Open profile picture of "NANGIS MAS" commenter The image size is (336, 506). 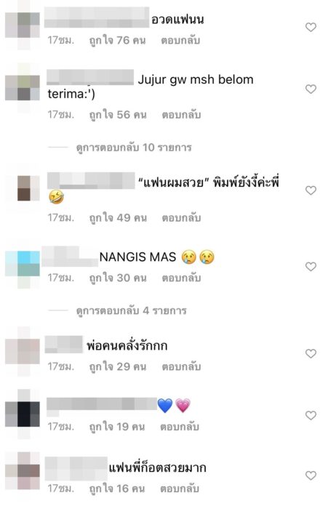tap(23, 267)
